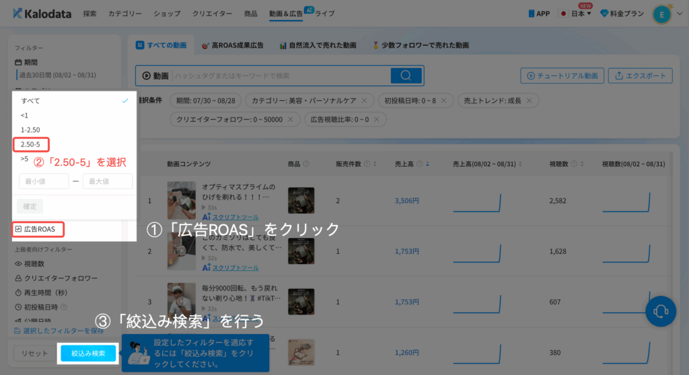Switch to the 少数フォロワーで売れた動画 tab

[x=421, y=45]
